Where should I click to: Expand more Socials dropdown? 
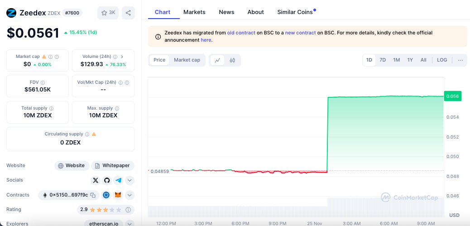pyautogui.click(x=129, y=180)
